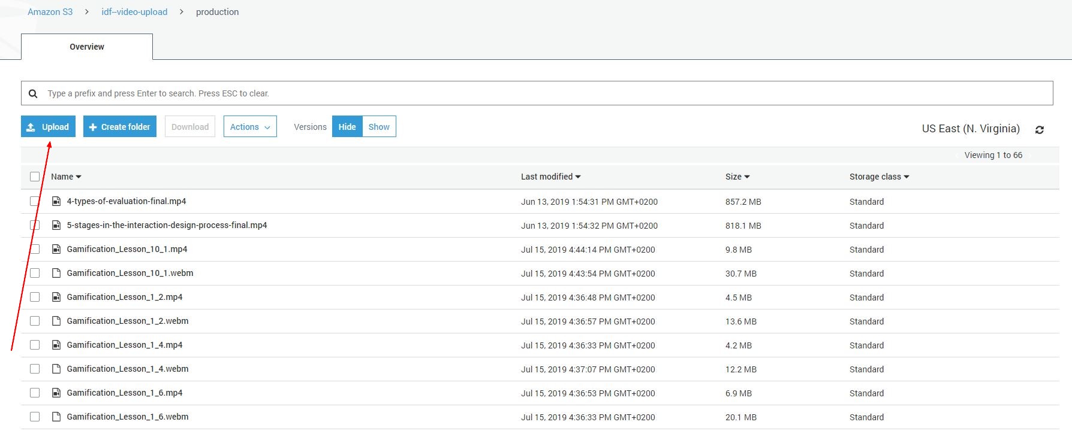The height and width of the screenshot is (434, 1072).
Task: Click the Download button
Action: [190, 126]
